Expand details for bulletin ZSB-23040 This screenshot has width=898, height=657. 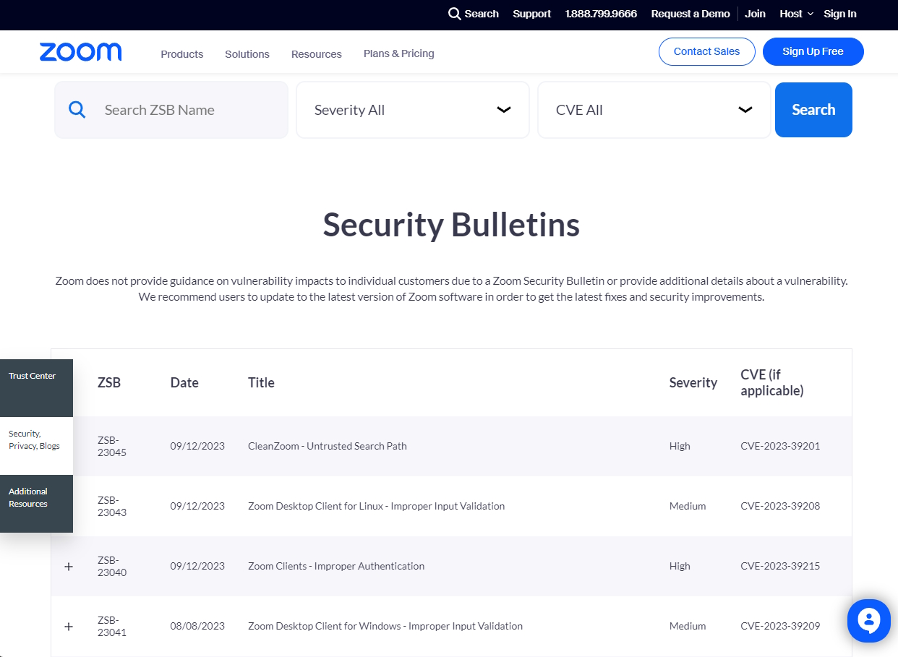click(69, 566)
